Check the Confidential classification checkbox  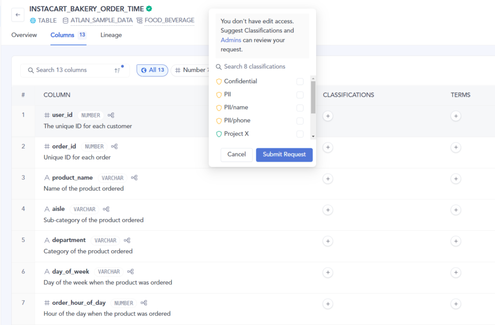coord(300,81)
